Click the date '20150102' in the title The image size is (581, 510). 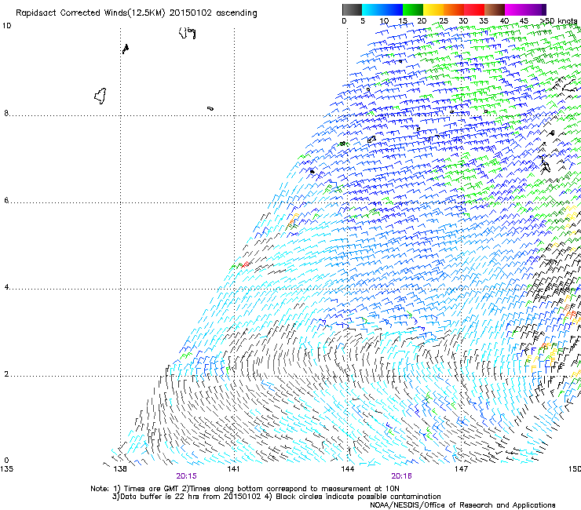point(191,13)
